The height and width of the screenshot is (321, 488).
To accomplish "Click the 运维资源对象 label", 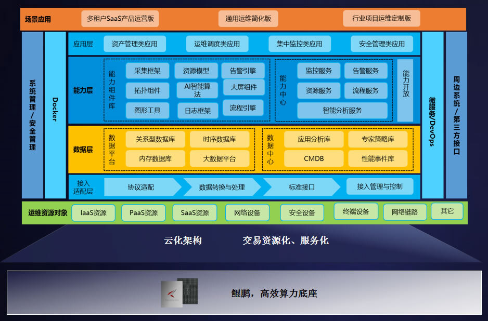I will [48, 213].
